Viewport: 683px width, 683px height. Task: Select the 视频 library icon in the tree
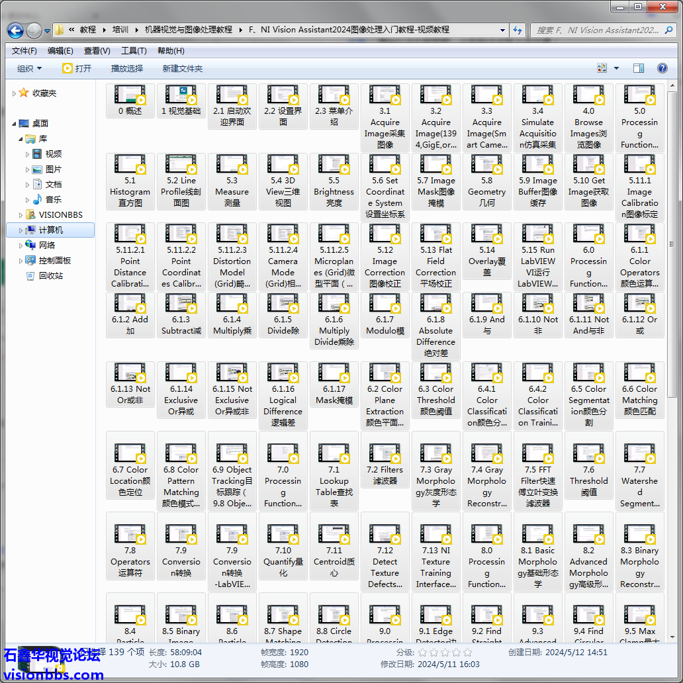[x=38, y=154]
